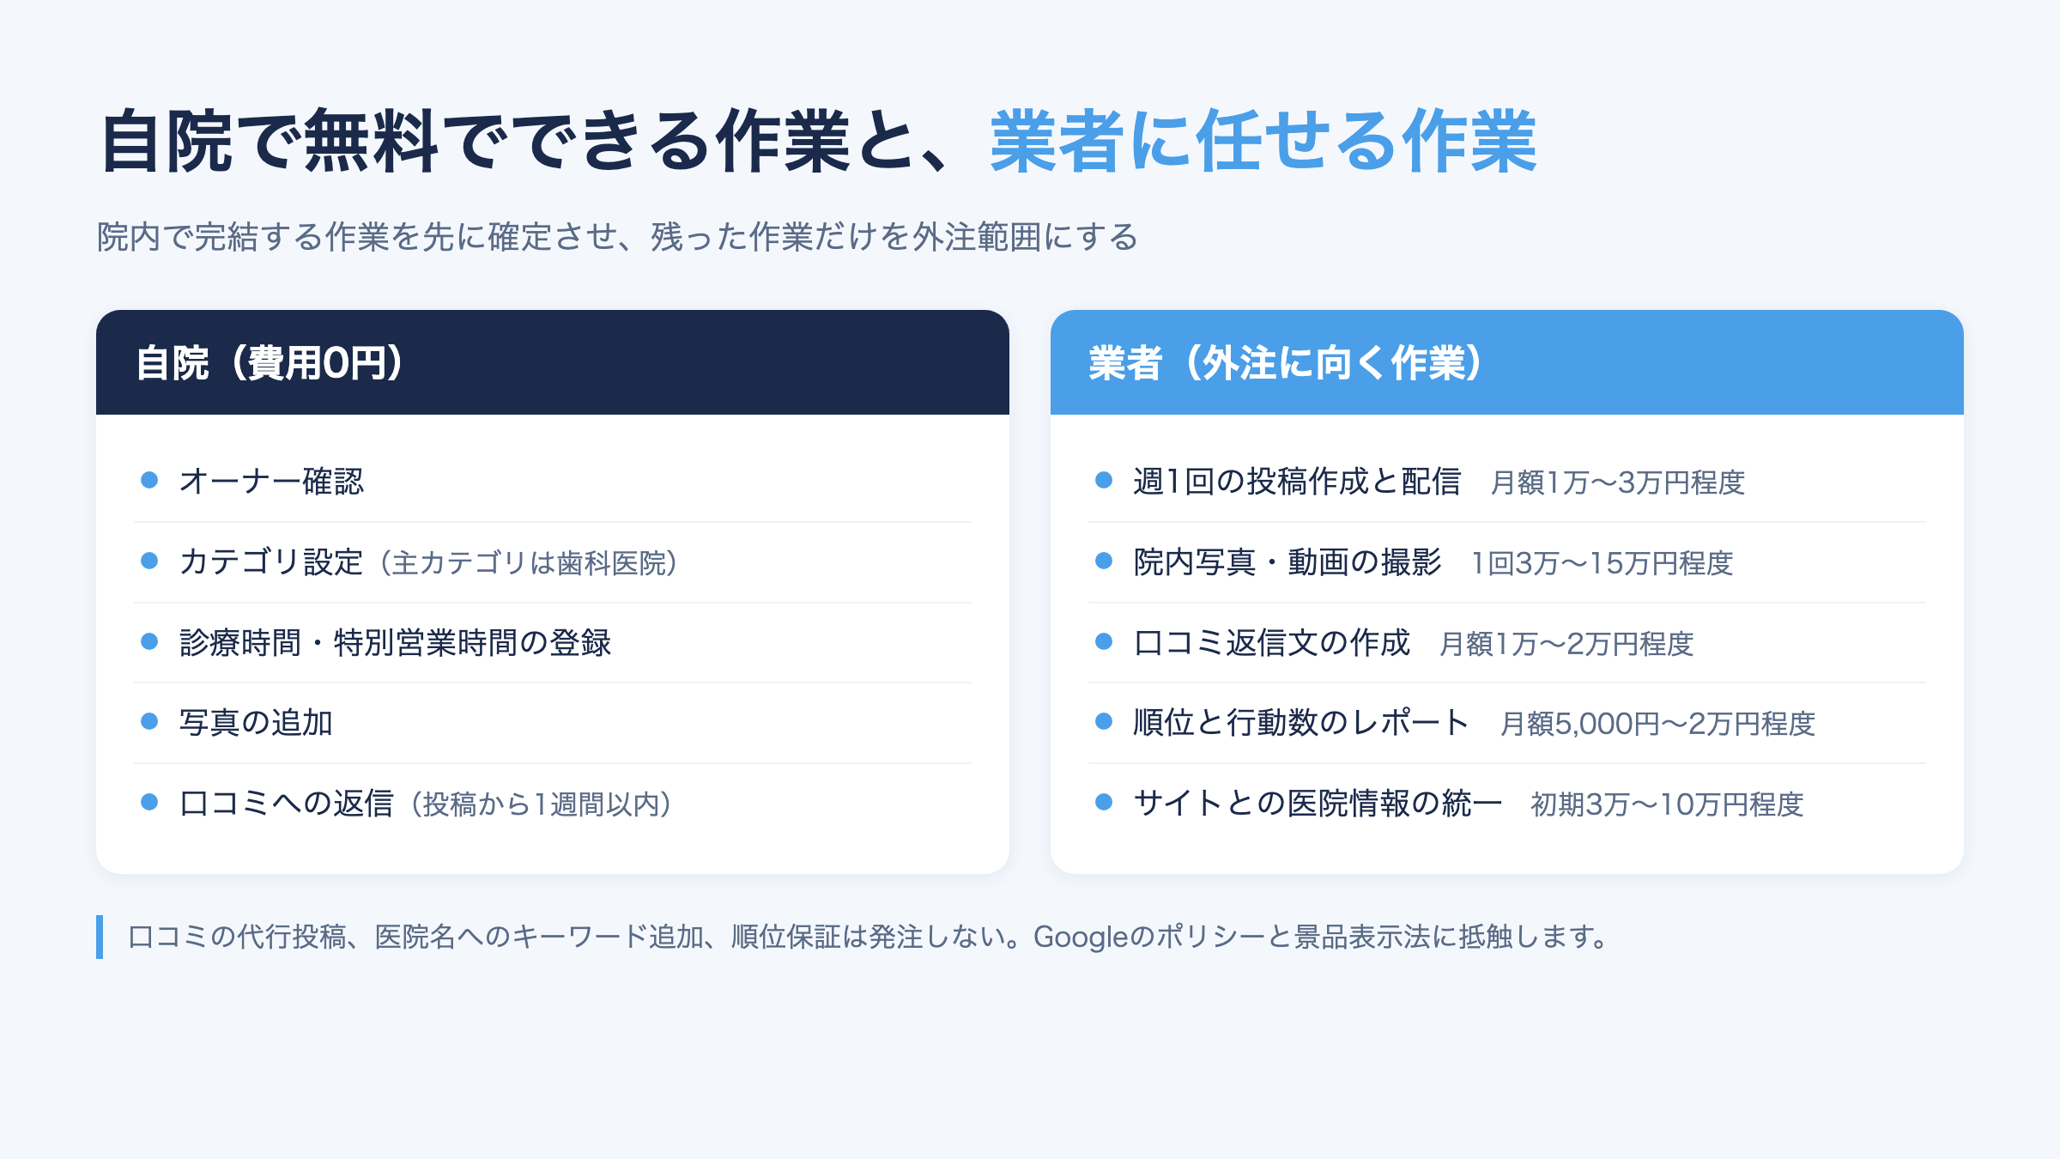The image size is (2060, 1159).
Task: Select the 写真の追加 list item
Action: [553, 723]
